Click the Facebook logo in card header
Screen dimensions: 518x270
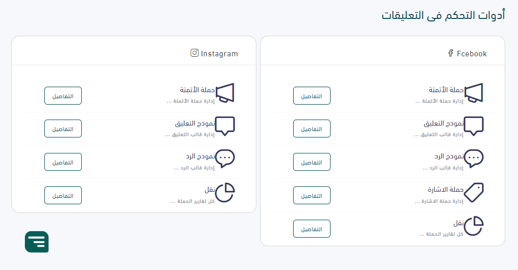pyautogui.click(x=451, y=53)
